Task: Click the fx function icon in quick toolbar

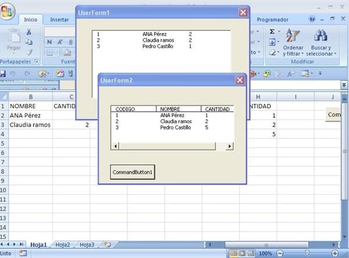Action: tap(290, 73)
